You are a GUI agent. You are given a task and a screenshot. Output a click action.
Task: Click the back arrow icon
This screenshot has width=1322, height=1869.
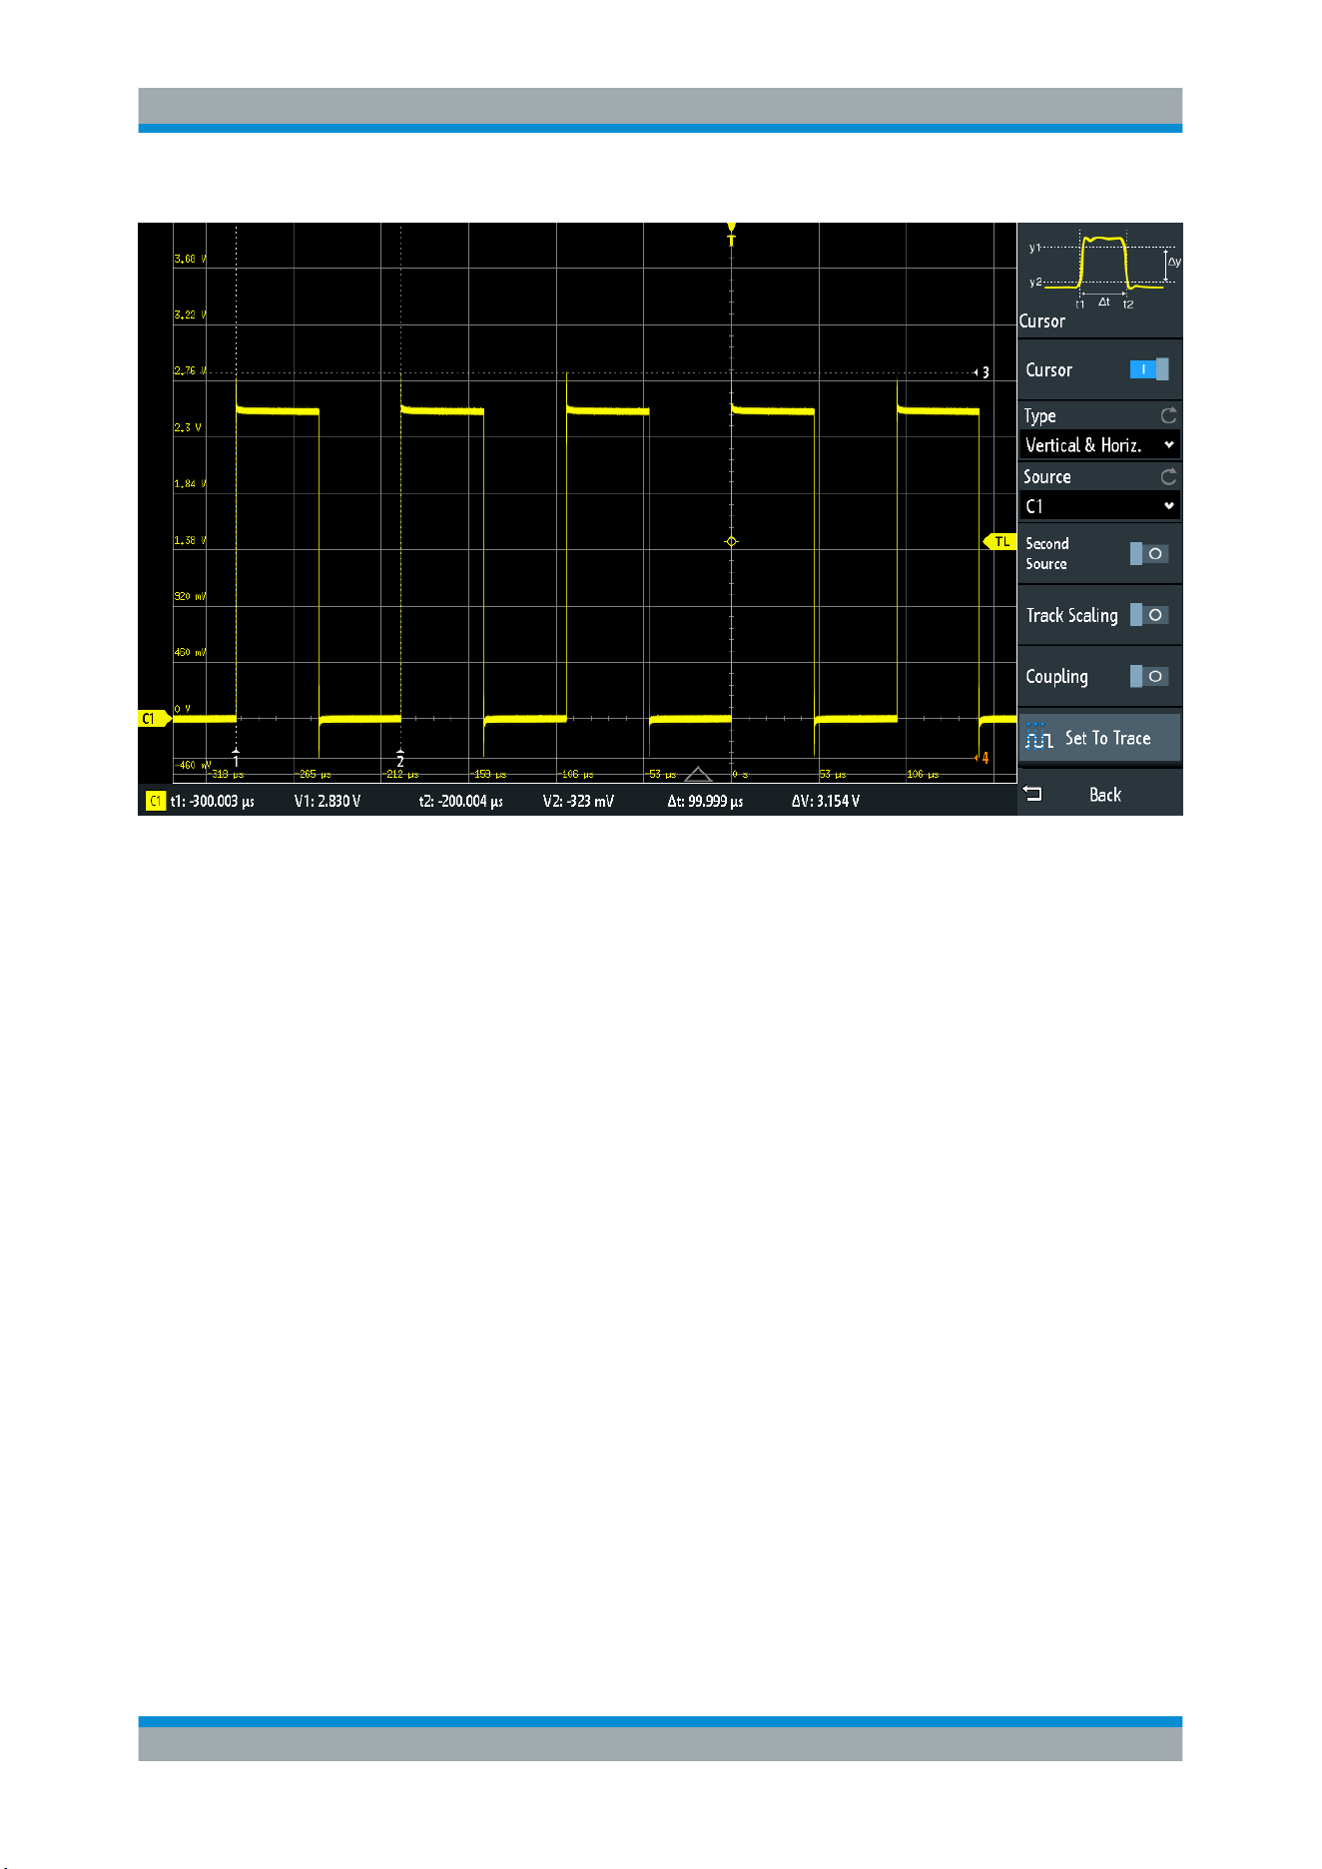(x=1033, y=794)
